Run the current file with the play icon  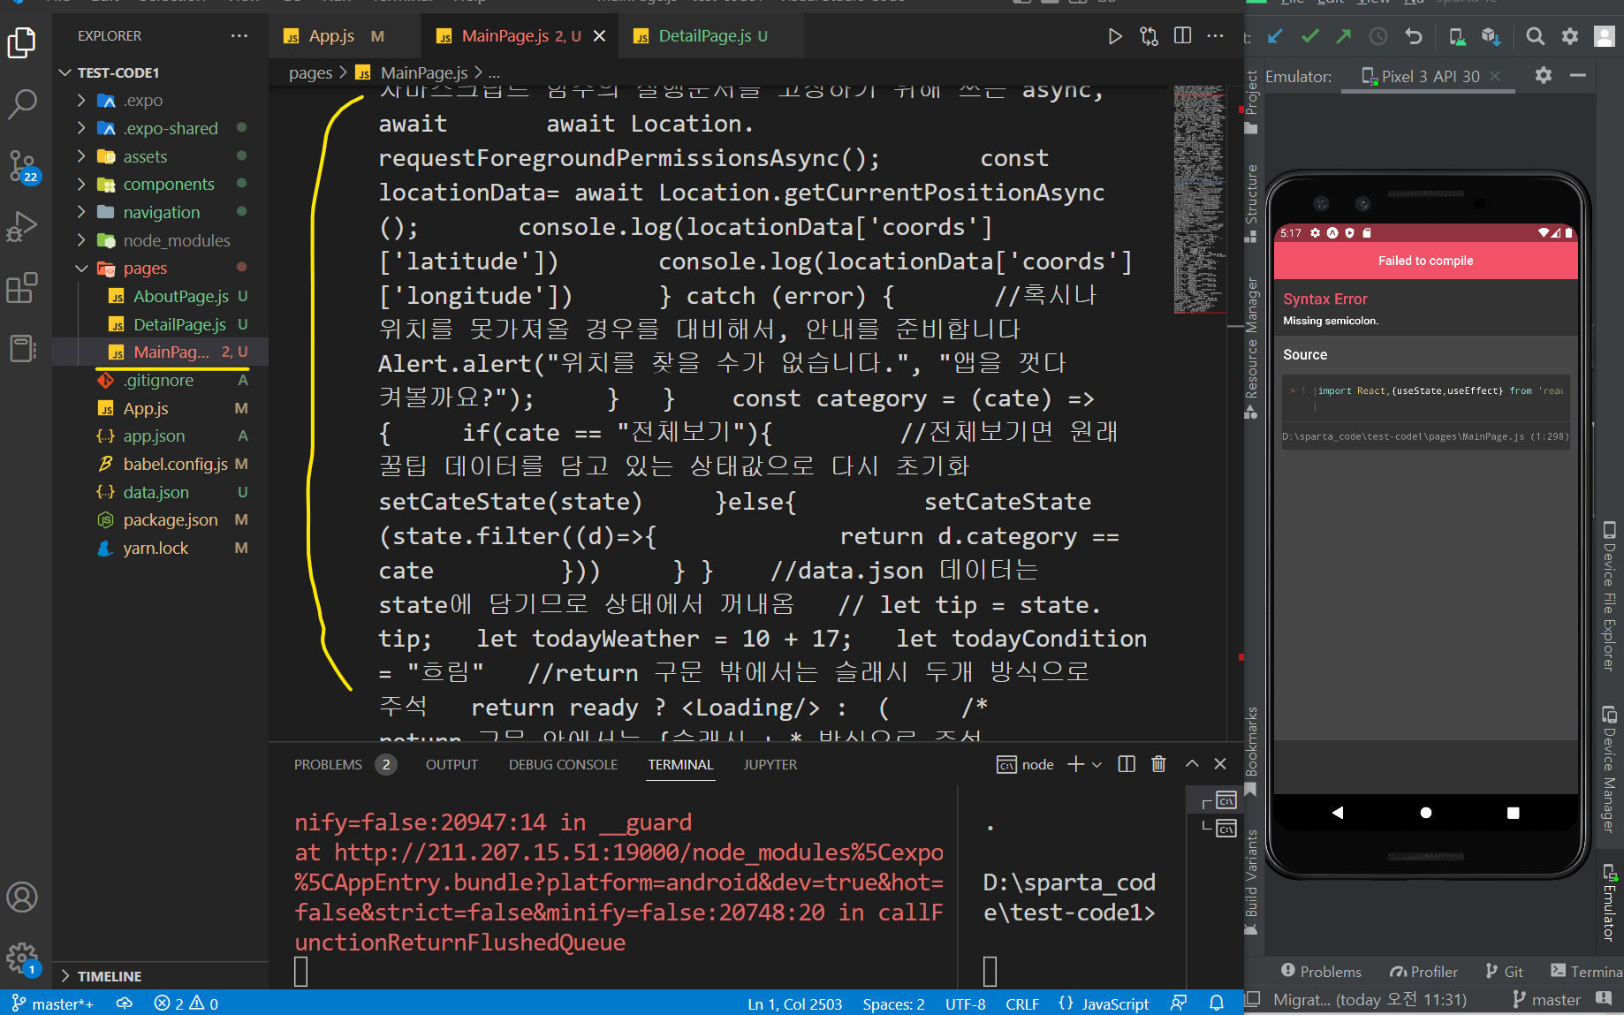click(x=1115, y=36)
